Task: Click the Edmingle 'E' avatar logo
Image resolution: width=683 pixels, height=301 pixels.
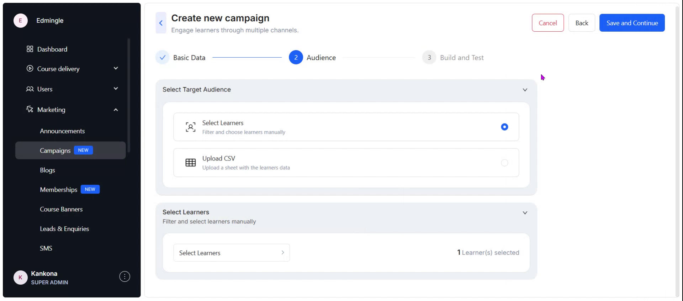Action: pyautogui.click(x=20, y=21)
